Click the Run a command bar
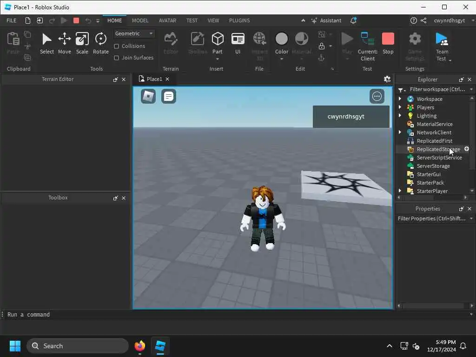The height and width of the screenshot is (357, 476). (237, 315)
